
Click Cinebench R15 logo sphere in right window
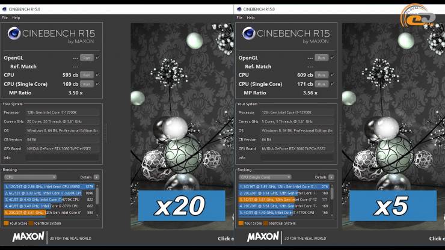coord(248,33)
